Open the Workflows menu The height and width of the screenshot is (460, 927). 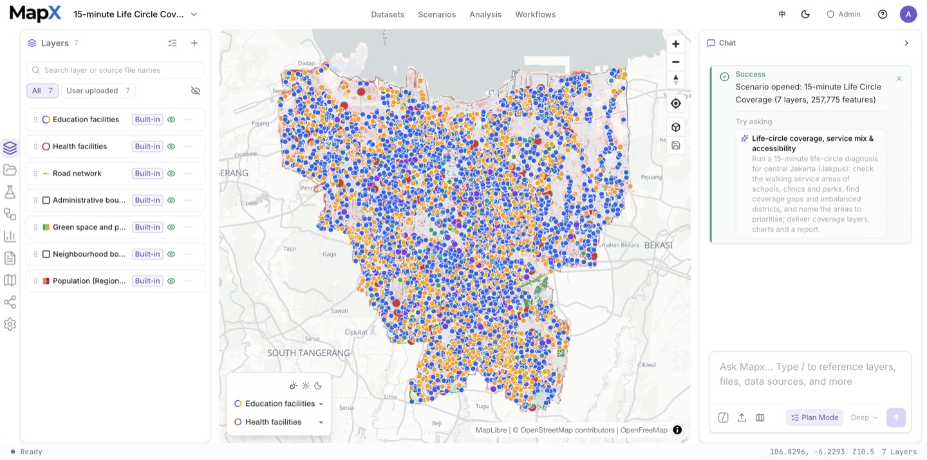[535, 14]
